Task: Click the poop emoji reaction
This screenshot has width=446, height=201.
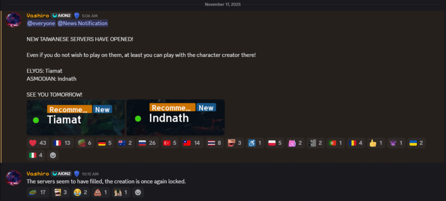Action: (101, 192)
